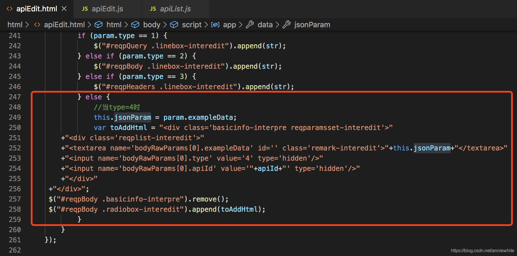Expand chevron after apiEdit.html breadcrumb
The image size is (517, 256).
point(89,25)
